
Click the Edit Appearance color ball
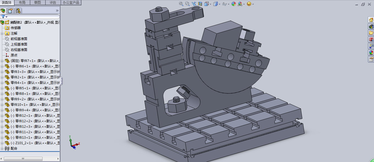pyautogui.click(x=233, y=4)
